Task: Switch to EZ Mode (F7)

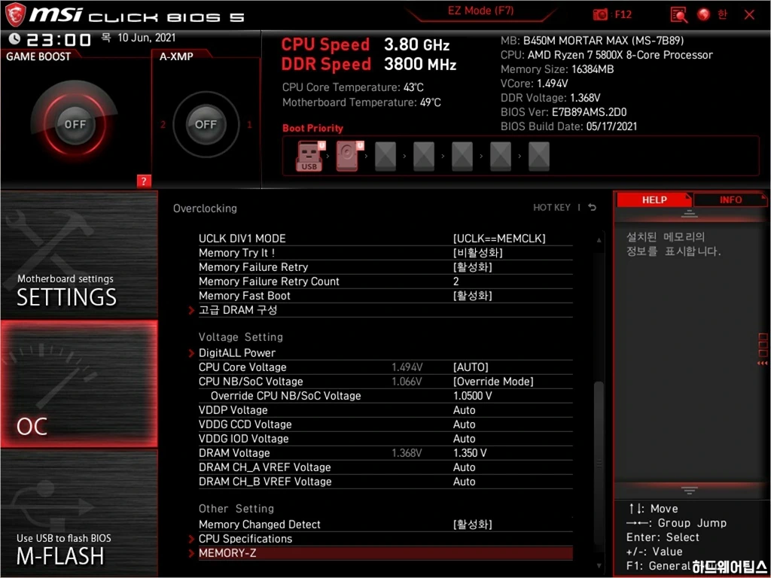Action: point(480,11)
